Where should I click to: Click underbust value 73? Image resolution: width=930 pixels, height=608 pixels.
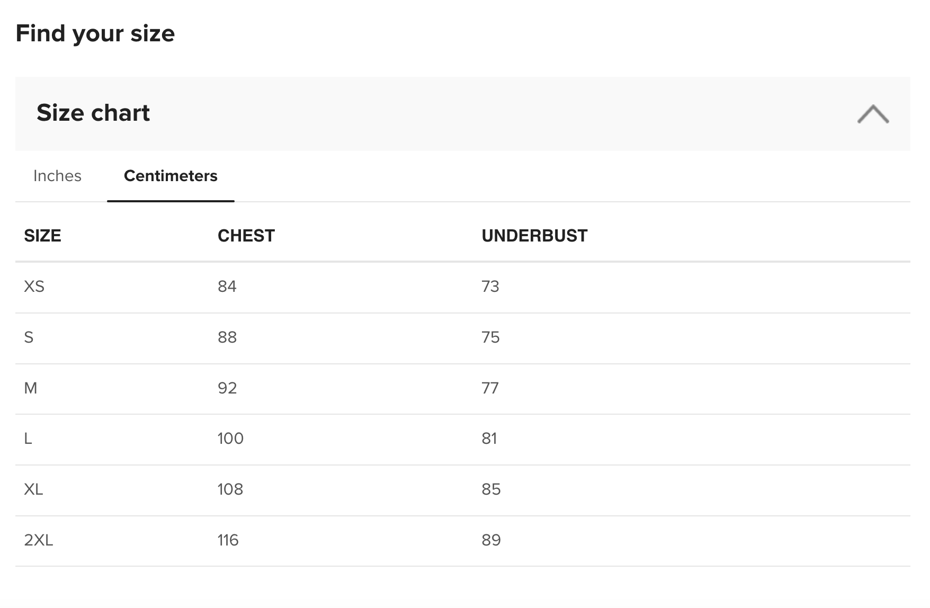(490, 287)
